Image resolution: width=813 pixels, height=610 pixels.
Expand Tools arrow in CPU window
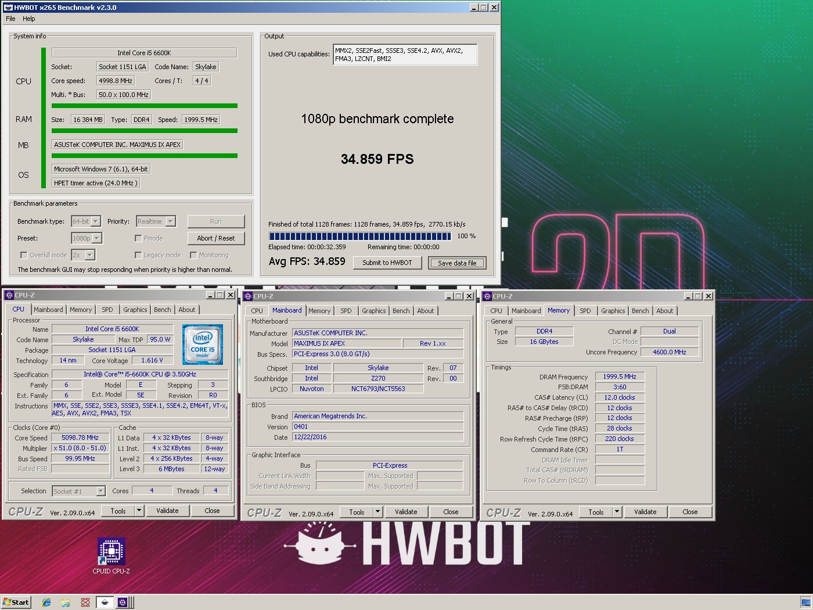pos(139,511)
